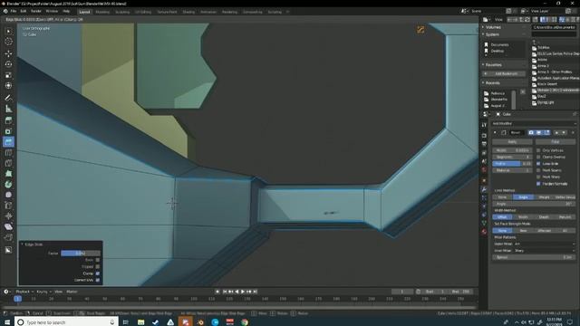Enable Even in Edge Slide panel
The height and width of the screenshot is (326, 580).
[x=98, y=260]
